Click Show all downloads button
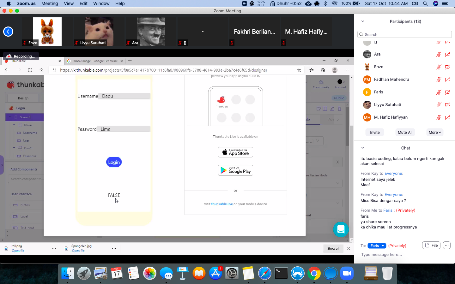 click(x=333, y=248)
